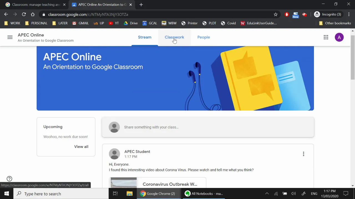Open the help question mark icon
The width and height of the screenshot is (355, 199).
pyautogui.click(x=9, y=179)
